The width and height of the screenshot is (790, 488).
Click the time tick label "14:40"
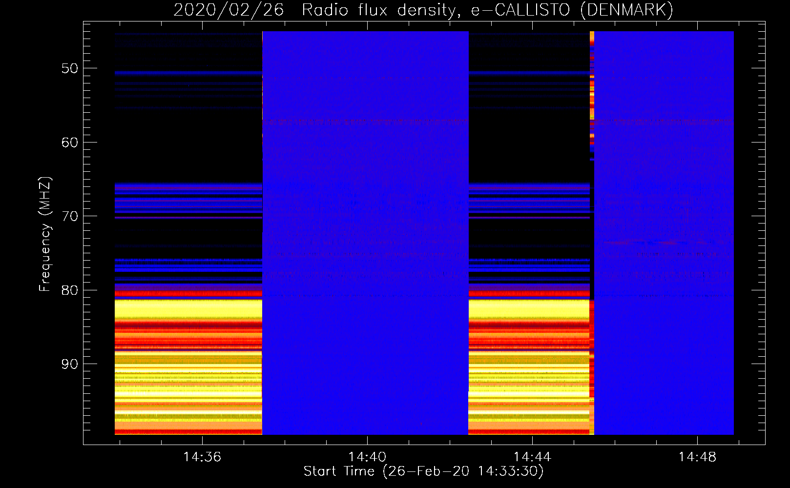tap(367, 457)
